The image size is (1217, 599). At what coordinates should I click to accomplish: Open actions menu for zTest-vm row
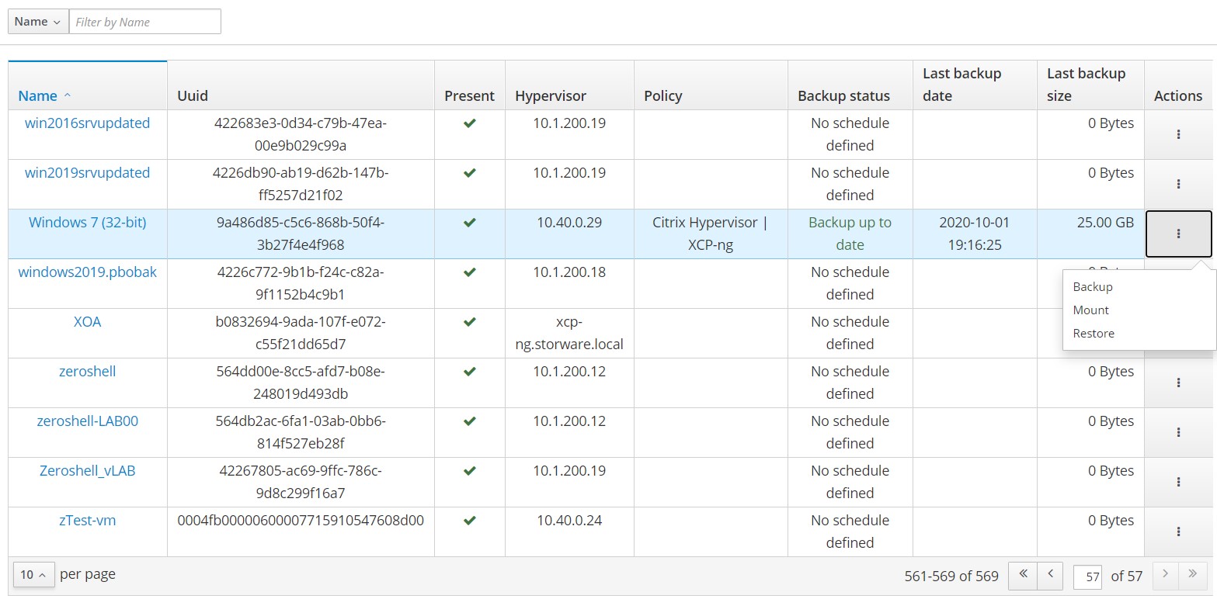[1178, 531]
